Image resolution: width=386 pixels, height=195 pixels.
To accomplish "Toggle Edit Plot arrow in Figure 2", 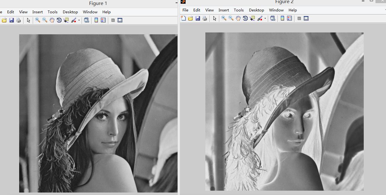I will 215,19.
